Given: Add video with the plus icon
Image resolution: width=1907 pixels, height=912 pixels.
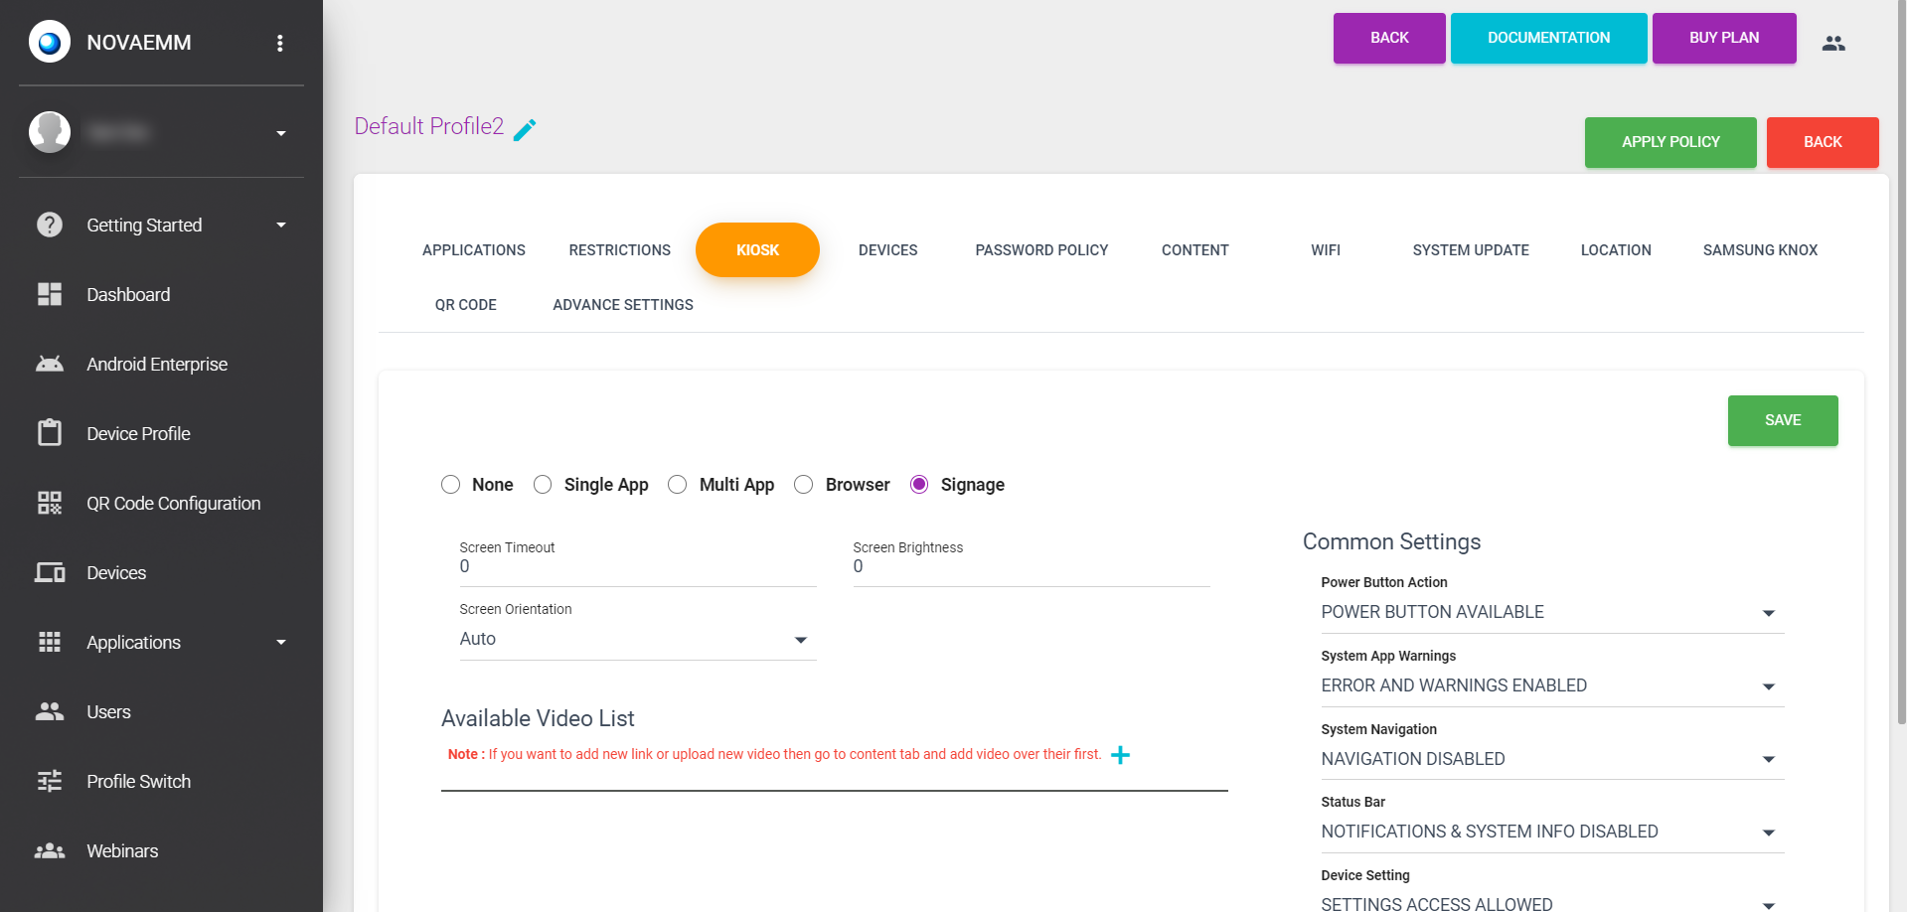Looking at the screenshot, I should [1120, 755].
